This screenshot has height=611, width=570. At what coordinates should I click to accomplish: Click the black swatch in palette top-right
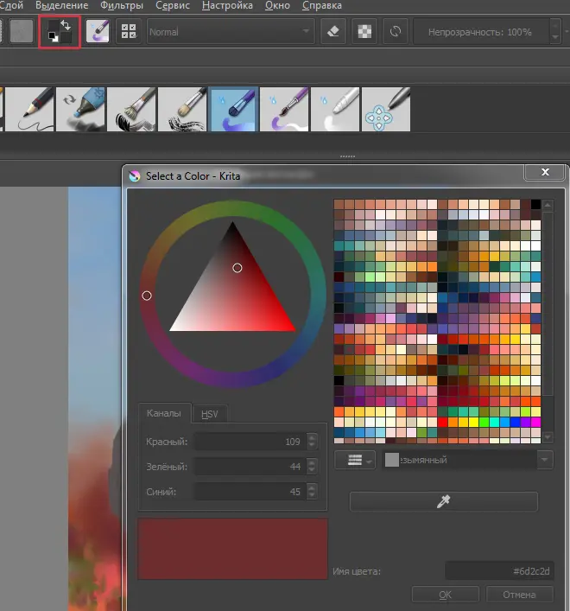535,204
